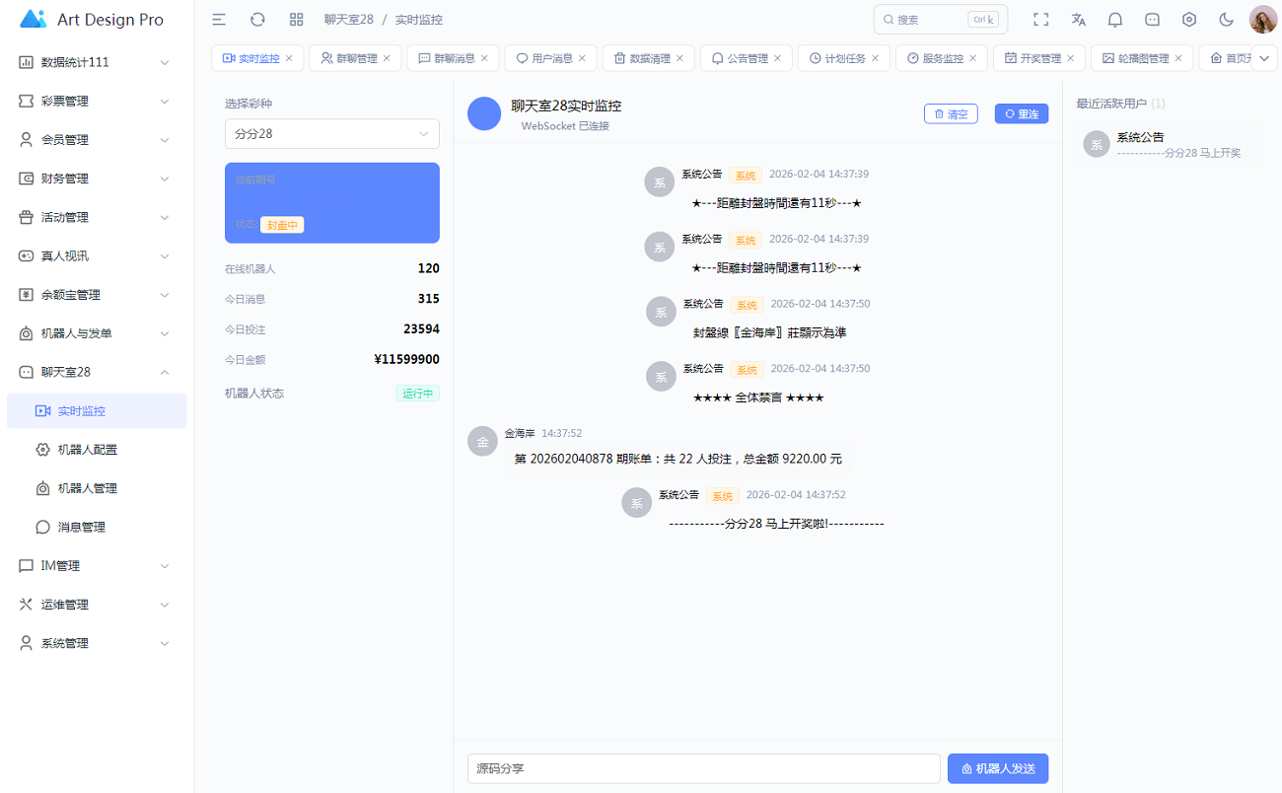Open 机器人配置 in the sidebar

88,450
